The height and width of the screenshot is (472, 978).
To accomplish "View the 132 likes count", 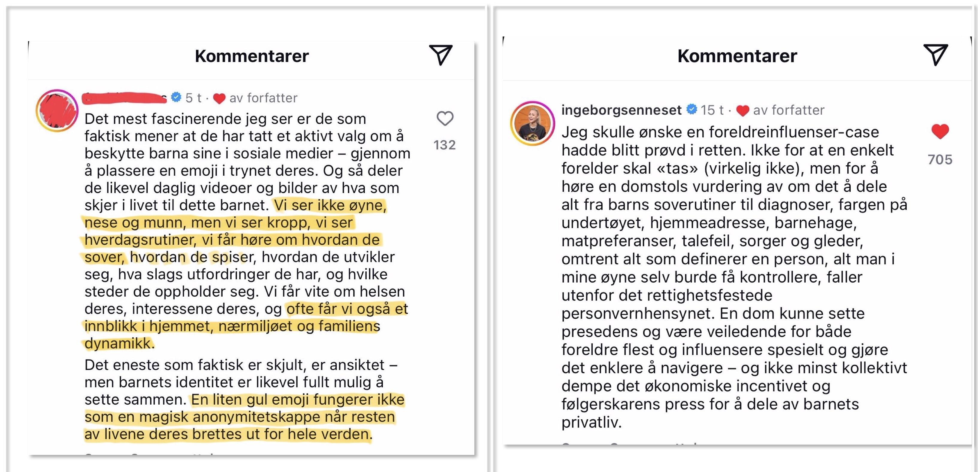I will click(445, 145).
